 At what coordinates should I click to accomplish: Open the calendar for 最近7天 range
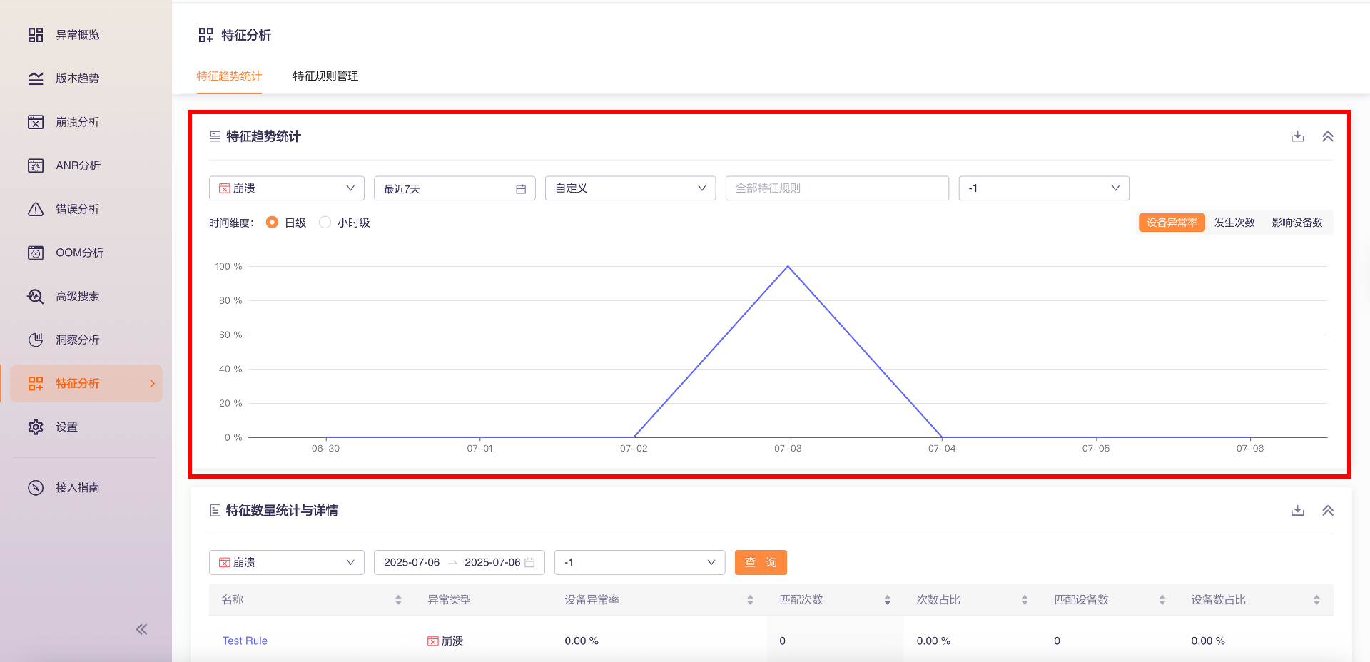521,189
